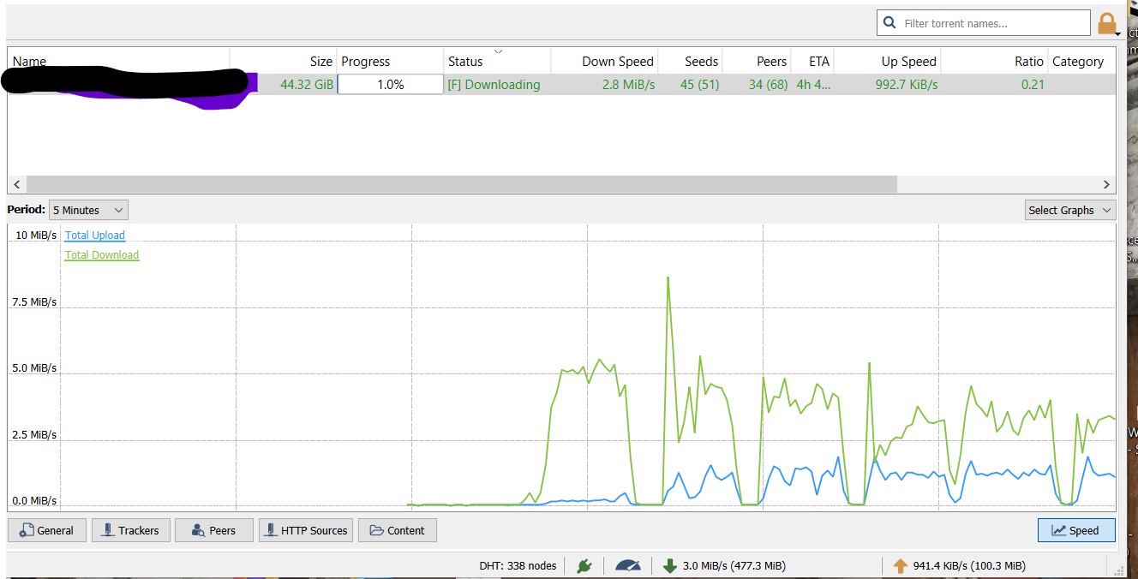Click the search magnifier icon
1138x579 pixels.
click(889, 23)
